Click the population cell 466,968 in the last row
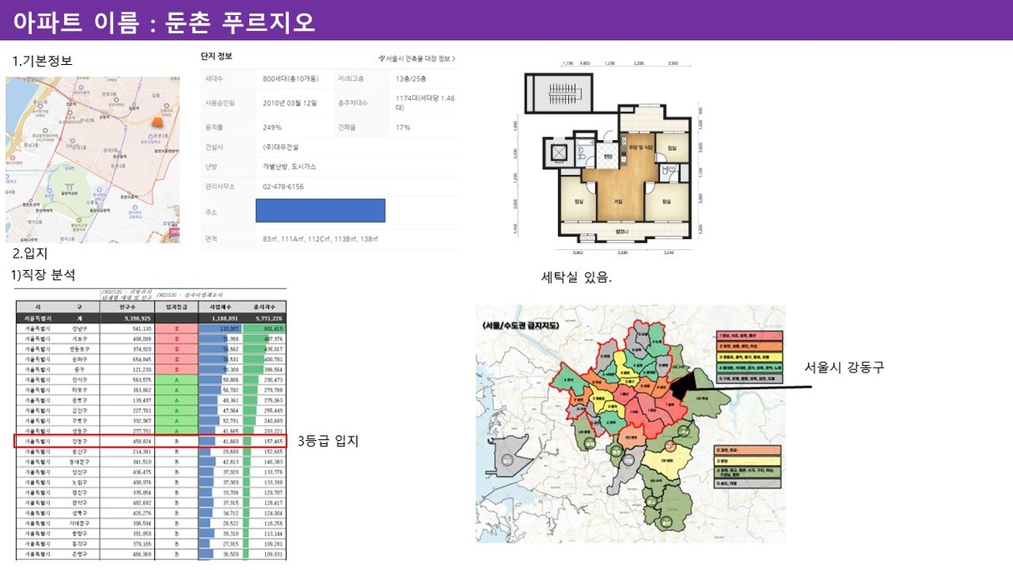The image size is (1013, 570). (126, 553)
